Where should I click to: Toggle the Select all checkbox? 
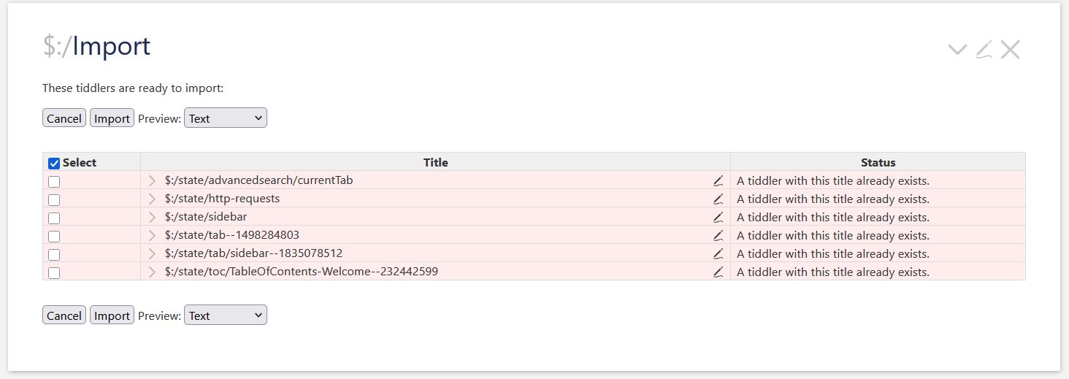tap(54, 164)
